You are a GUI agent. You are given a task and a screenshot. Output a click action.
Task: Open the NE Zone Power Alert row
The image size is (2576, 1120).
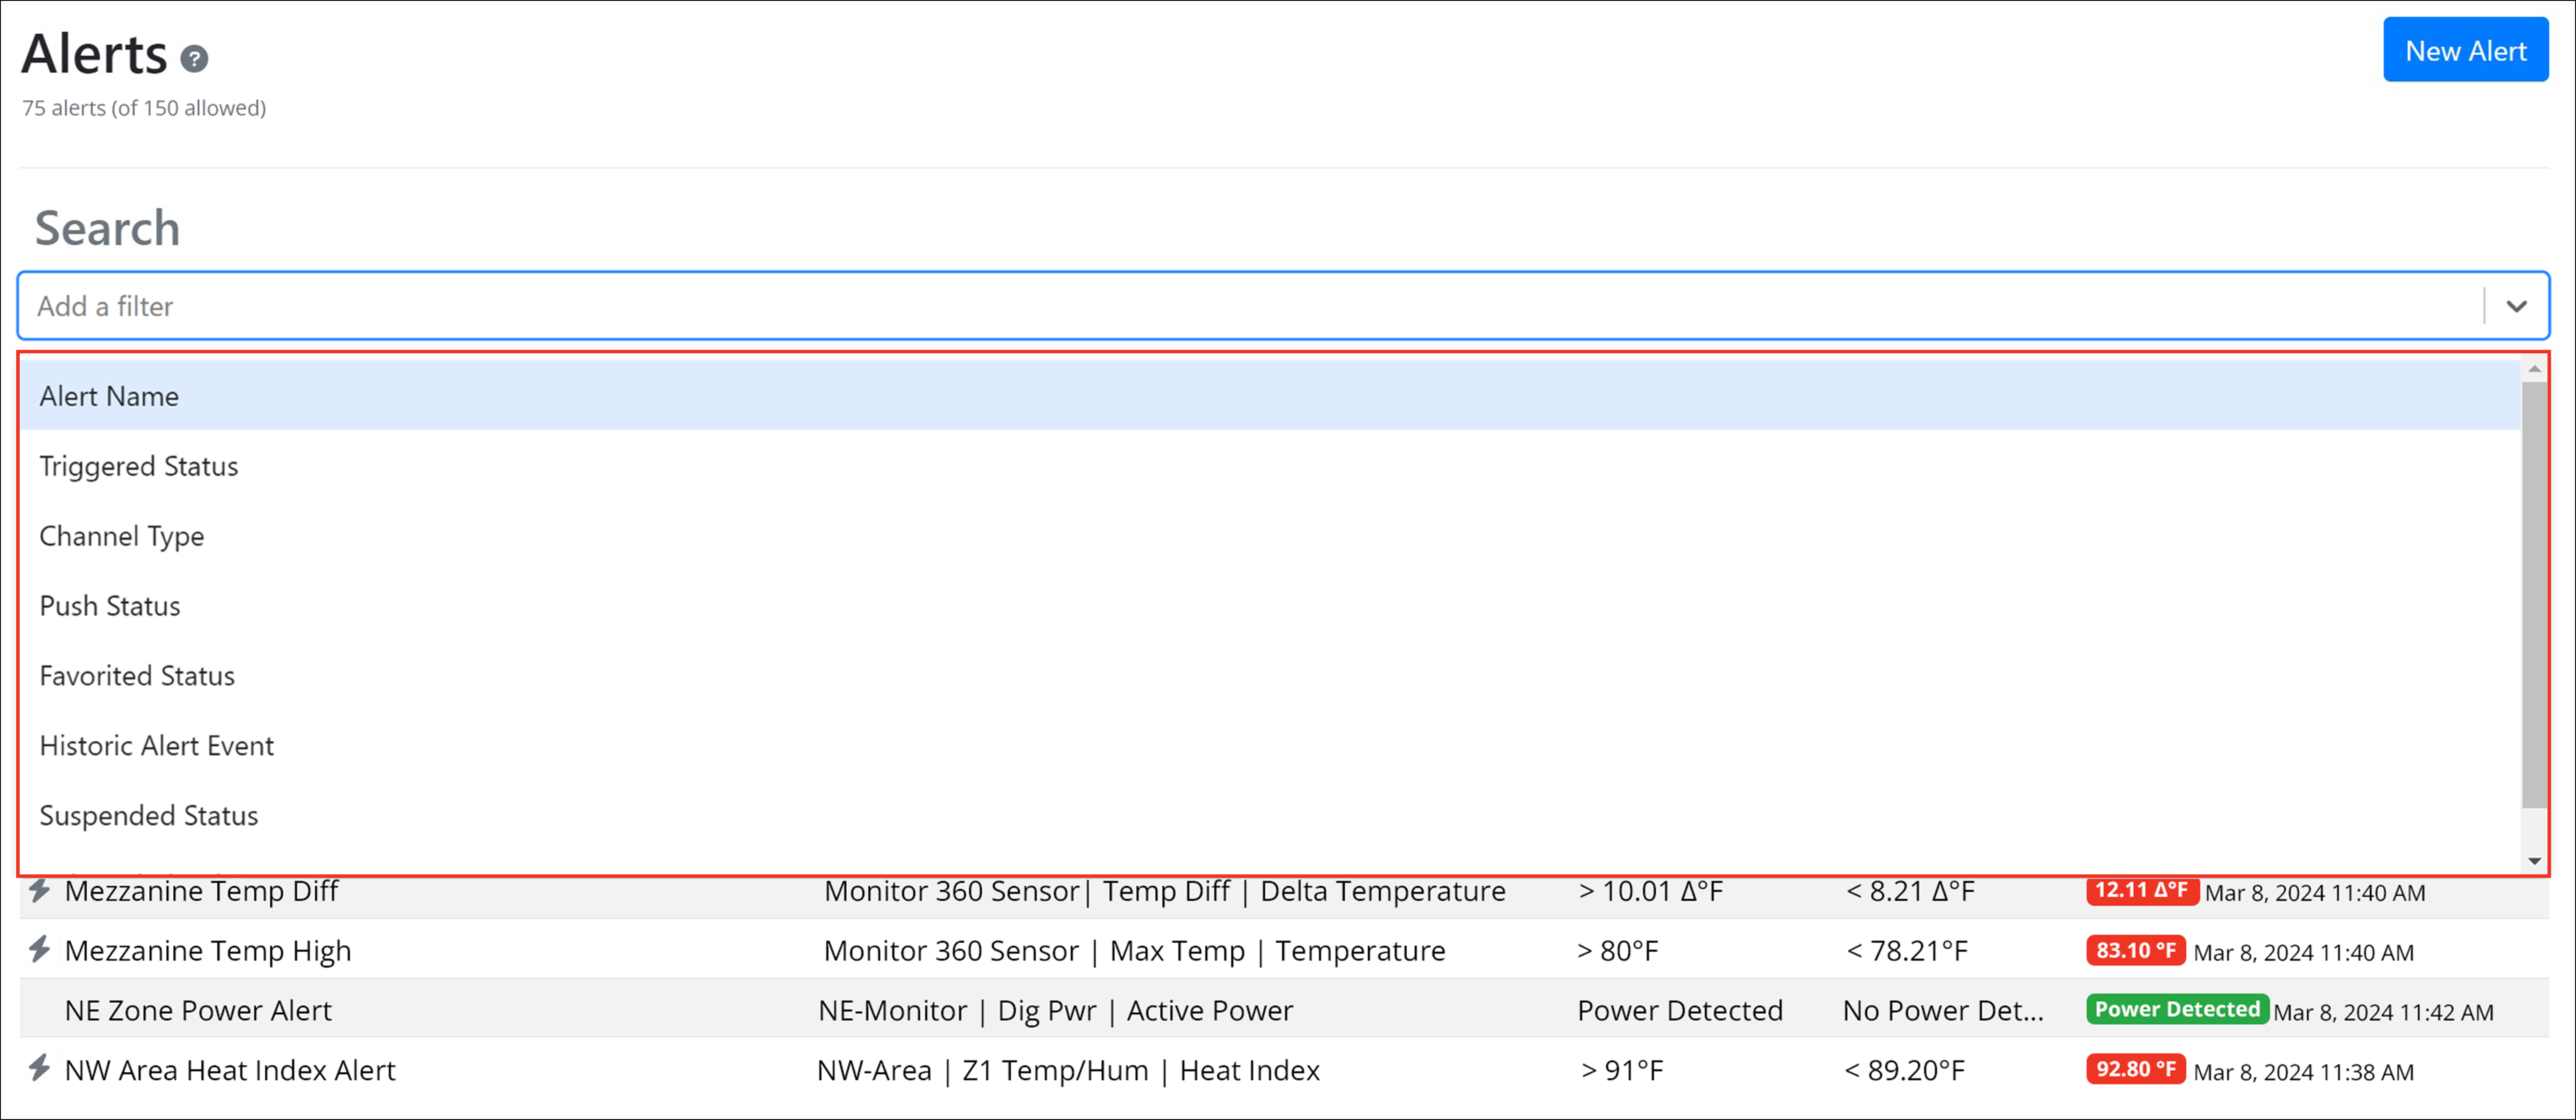(x=198, y=1010)
